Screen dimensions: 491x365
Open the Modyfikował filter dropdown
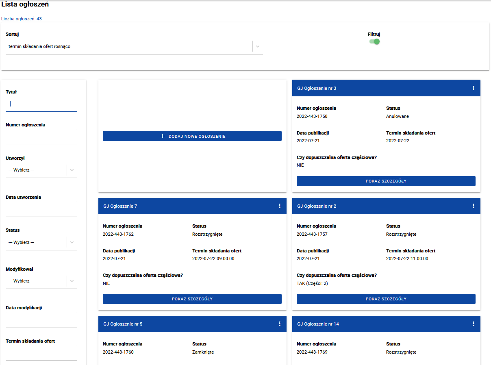click(x=72, y=281)
